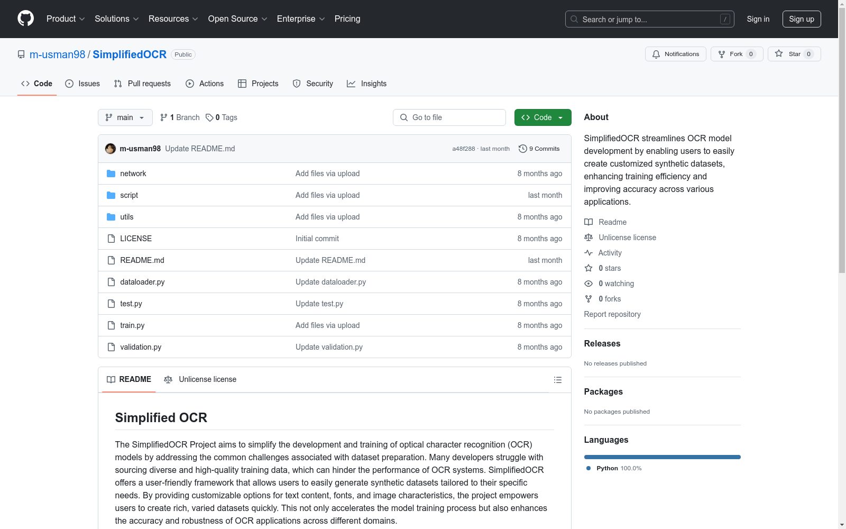
Task: Click the tag icon beside 0 Tags
Action: point(209,117)
